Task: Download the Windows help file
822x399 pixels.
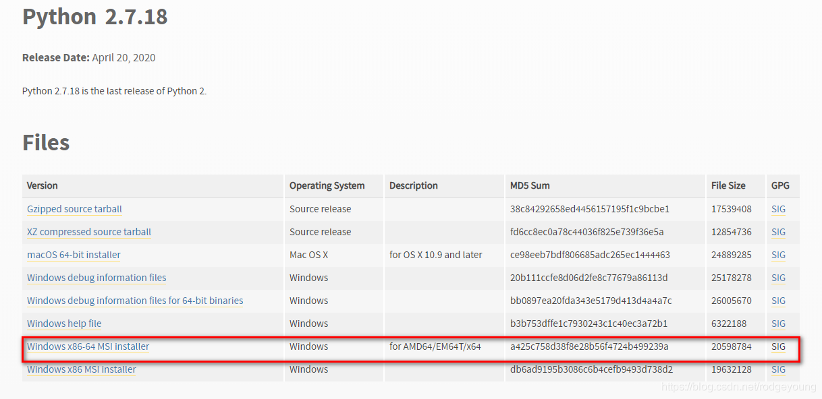Action: click(x=64, y=324)
